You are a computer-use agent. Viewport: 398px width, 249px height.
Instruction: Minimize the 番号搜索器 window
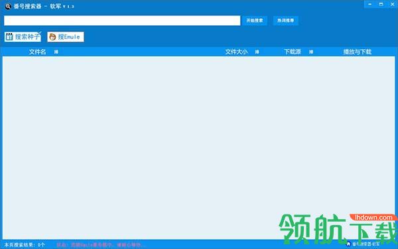tap(370, 4)
